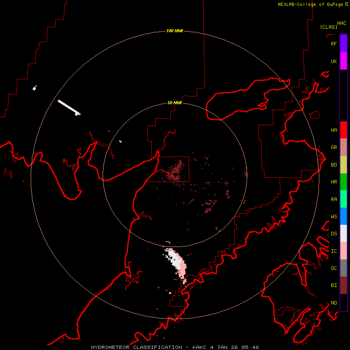The height and width of the screenshot is (350, 350).
Task: Select the GC gray legend swatch
Action: [x=343, y=268]
